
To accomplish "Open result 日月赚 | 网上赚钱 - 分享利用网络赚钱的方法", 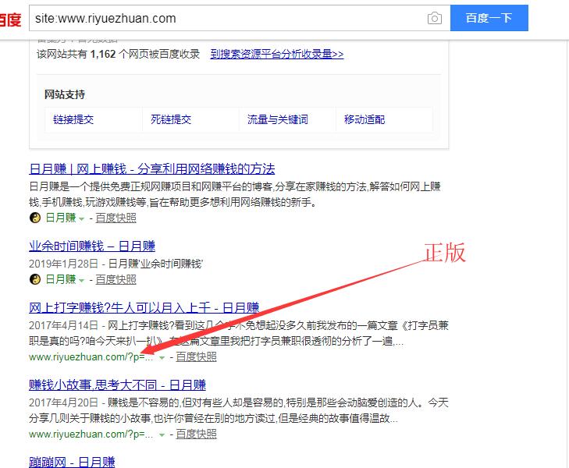I will tap(152, 168).
